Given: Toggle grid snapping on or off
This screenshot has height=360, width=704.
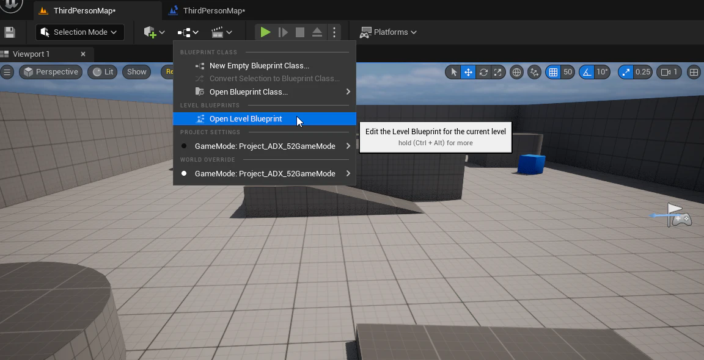Looking at the screenshot, I should point(553,72).
